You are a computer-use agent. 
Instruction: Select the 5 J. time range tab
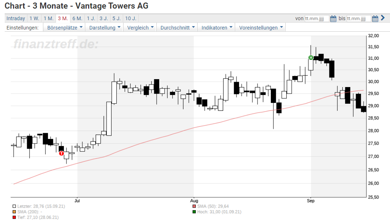[116, 18]
